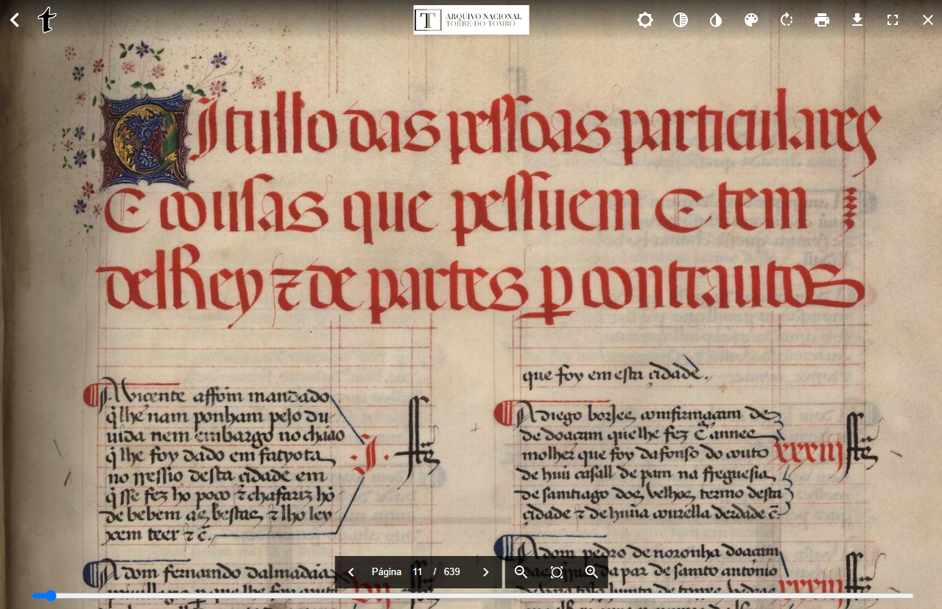Go to the next page
The width and height of the screenshot is (942, 609).
485,572
